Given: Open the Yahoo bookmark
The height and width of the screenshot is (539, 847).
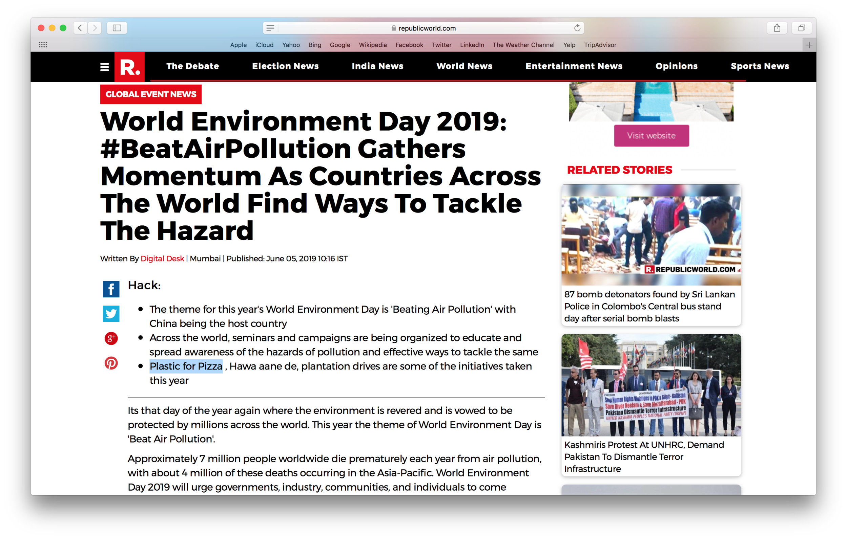Looking at the screenshot, I should pyautogui.click(x=291, y=45).
